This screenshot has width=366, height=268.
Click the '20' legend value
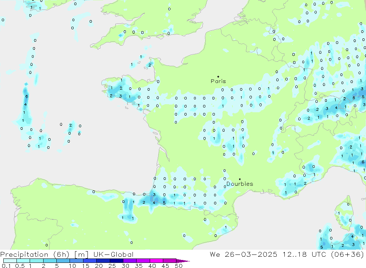(x=99, y=266)
